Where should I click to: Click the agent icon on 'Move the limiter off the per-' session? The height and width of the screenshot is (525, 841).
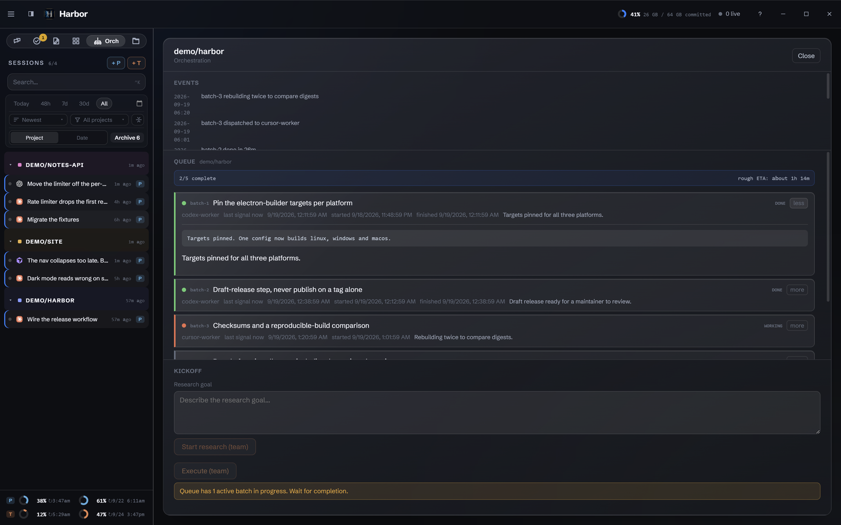20,184
